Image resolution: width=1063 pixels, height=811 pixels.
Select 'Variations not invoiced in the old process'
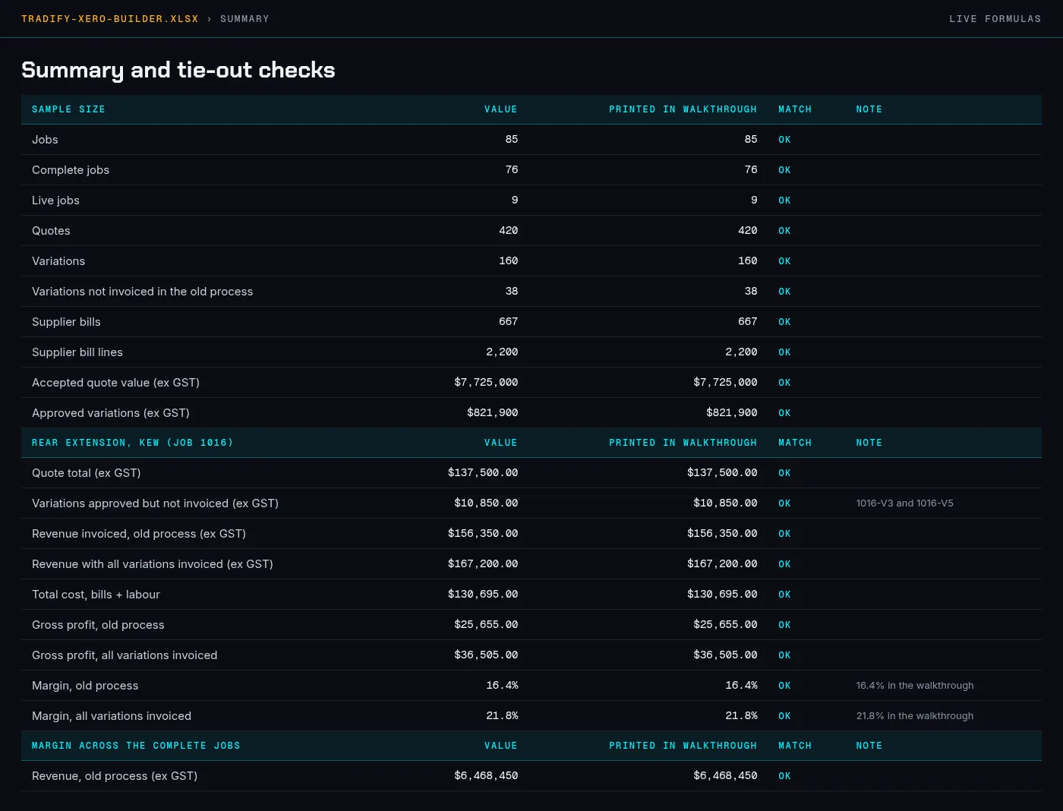coord(142,292)
